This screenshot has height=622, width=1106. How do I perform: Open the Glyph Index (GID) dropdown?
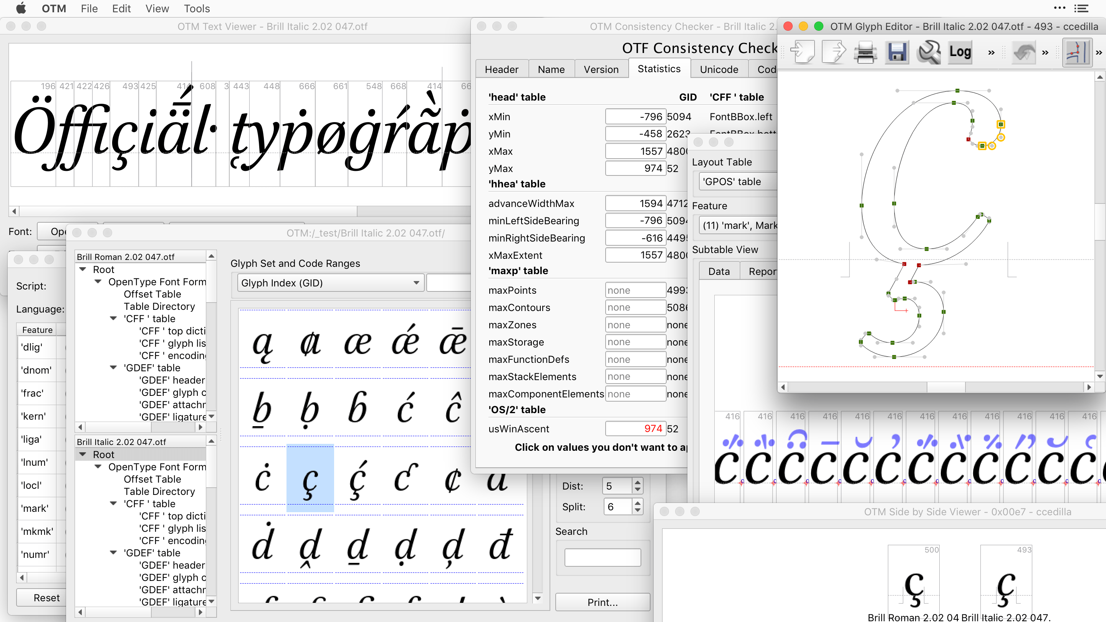[330, 283]
